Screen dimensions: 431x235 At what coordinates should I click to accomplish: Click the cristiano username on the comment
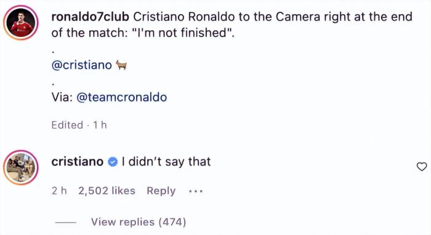77,161
